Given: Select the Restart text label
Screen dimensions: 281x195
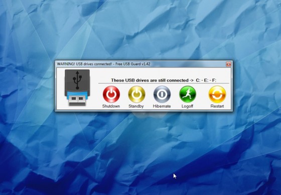Looking at the screenshot, I should point(217,106).
